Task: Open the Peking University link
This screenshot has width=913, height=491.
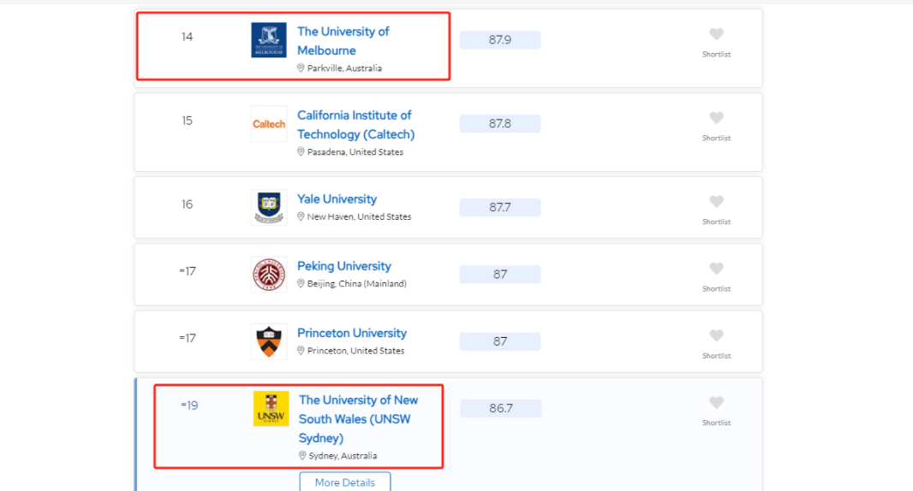Action: 343,266
